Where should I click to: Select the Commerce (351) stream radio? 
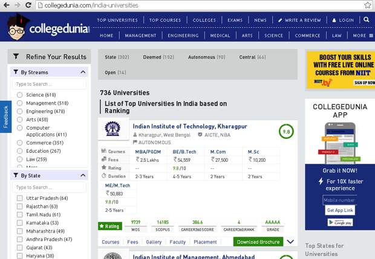(x=20, y=142)
